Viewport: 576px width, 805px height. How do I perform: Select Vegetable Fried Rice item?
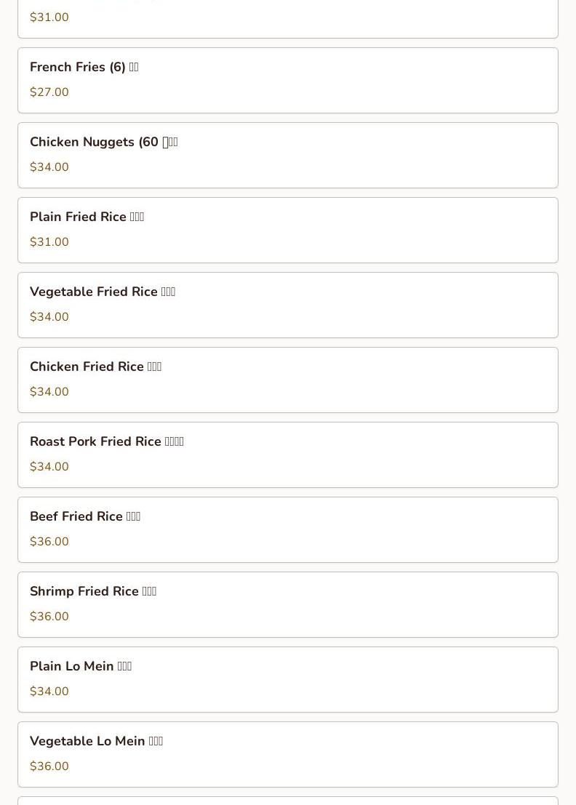pos(287,305)
